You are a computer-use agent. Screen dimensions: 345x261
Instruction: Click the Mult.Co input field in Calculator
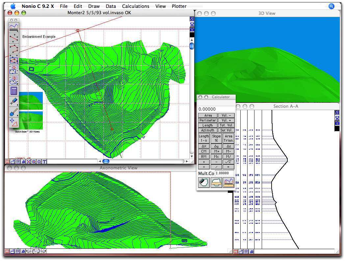tap(225, 173)
